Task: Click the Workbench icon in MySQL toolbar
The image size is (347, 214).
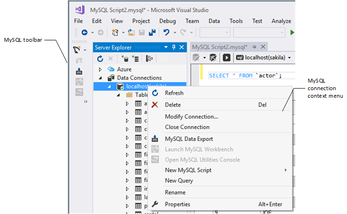Action: pyautogui.click(x=79, y=82)
